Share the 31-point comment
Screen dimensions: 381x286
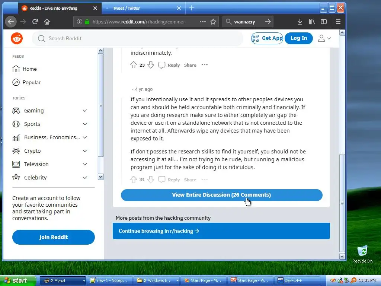point(190,180)
